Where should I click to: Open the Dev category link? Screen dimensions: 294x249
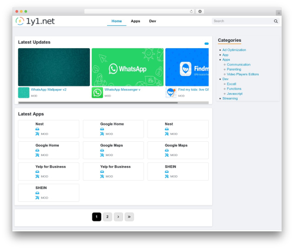pos(225,79)
